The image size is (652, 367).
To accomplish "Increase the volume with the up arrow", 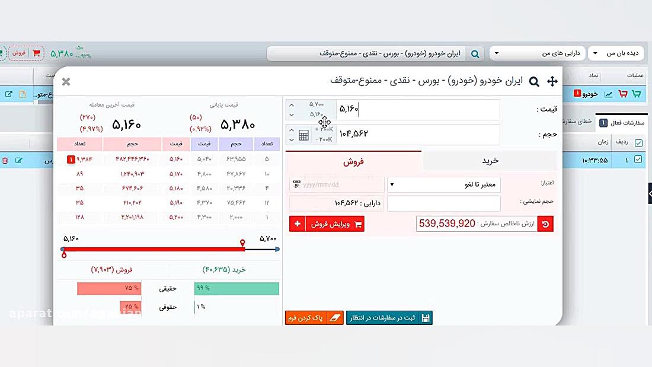I will pos(292,130).
